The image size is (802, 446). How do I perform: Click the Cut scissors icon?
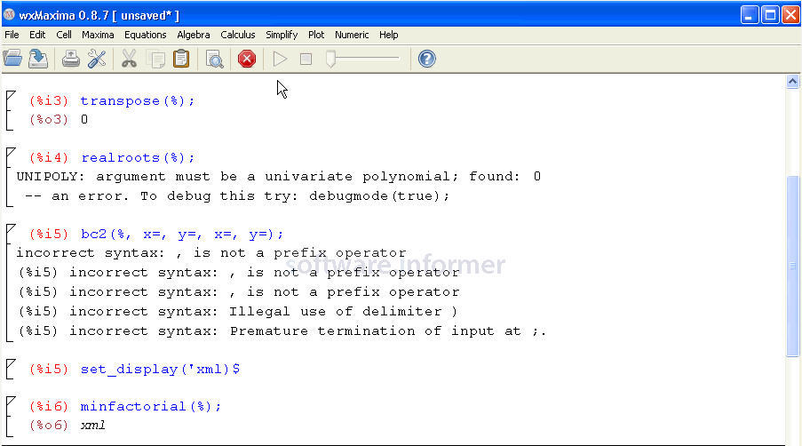coord(129,59)
